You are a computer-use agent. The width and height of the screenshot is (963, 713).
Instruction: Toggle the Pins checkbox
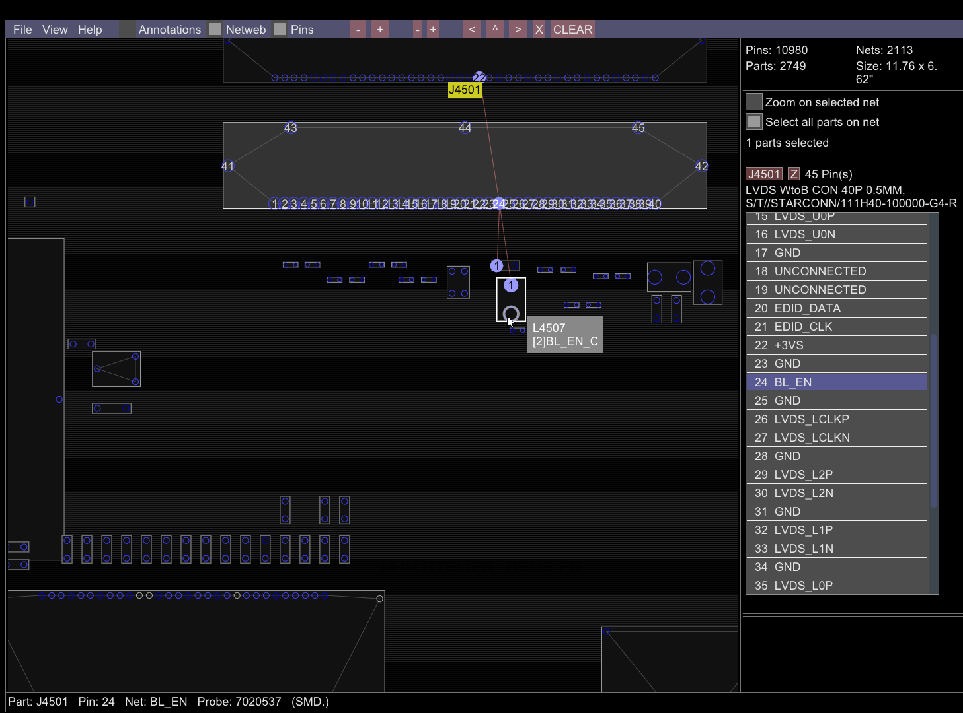click(280, 30)
